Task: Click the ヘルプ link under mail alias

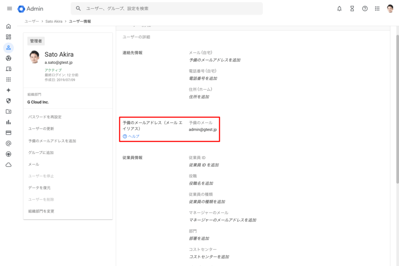Action: pos(133,136)
